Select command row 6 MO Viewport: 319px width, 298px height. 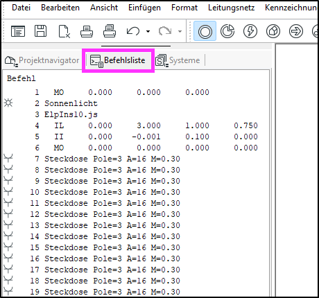click(137, 148)
